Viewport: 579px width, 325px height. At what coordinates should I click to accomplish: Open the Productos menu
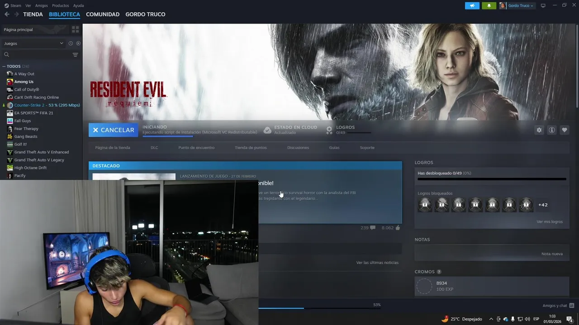[60, 5]
